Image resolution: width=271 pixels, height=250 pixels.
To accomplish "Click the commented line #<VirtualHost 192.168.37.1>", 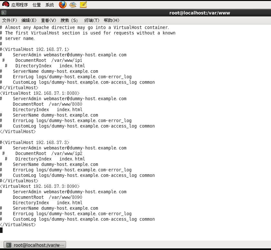I will 35,49.
